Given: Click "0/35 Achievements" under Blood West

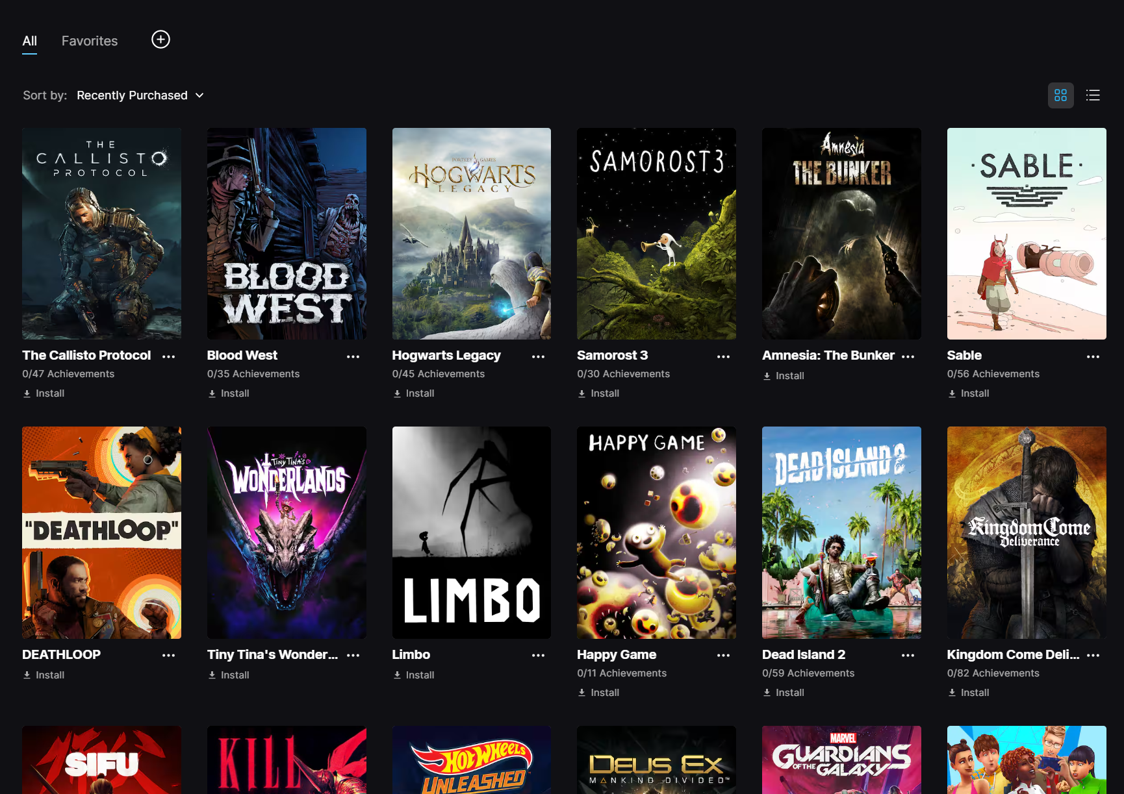Looking at the screenshot, I should pos(253,374).
